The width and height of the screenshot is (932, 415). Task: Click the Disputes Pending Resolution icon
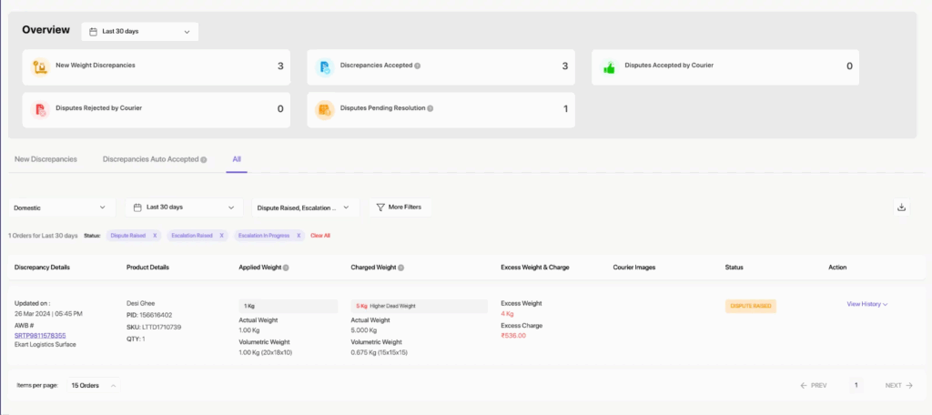point(324,109)
